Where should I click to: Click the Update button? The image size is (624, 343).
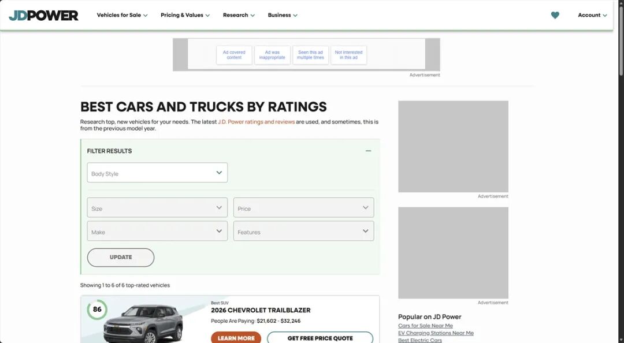121,258
